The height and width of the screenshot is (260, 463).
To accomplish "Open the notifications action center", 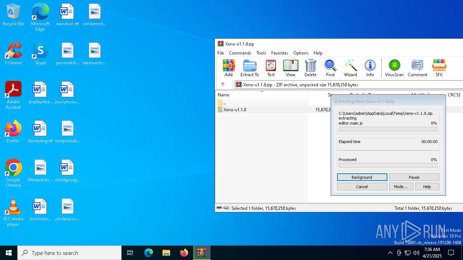I will 451,253.
